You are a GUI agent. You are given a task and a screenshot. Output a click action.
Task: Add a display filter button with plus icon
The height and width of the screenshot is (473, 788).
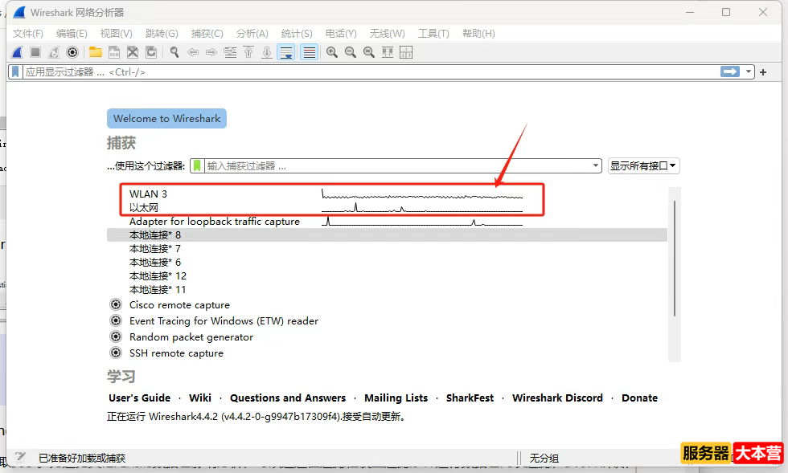point(763,71)
